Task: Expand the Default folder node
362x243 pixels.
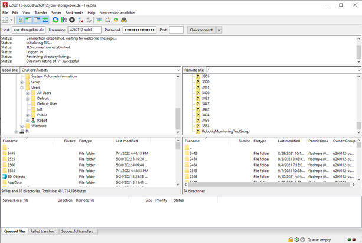Action: 28,99
